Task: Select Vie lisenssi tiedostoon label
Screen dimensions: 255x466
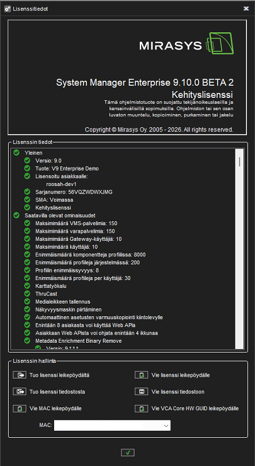Action: (178, 392)
